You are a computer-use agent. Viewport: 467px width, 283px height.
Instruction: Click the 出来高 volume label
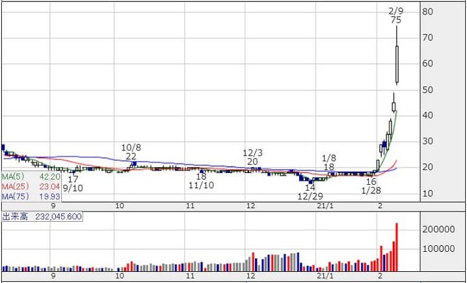[x=15, y=217]
